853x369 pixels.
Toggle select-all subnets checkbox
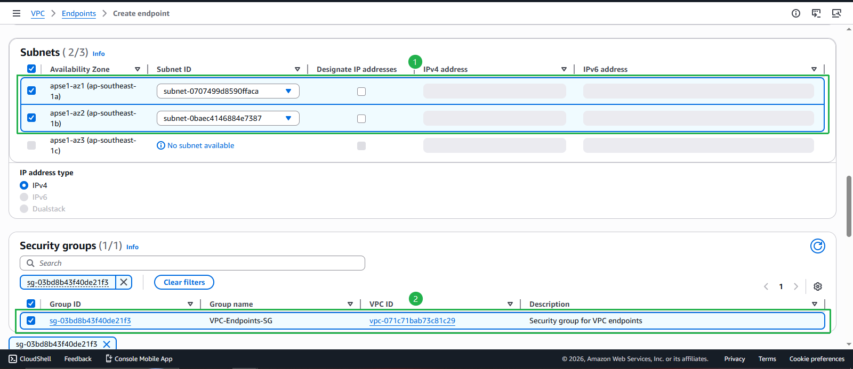[31, 69]
